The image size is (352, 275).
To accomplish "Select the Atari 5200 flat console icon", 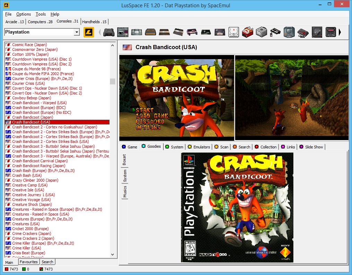I will pyautogui.click(x=164, y=32).
